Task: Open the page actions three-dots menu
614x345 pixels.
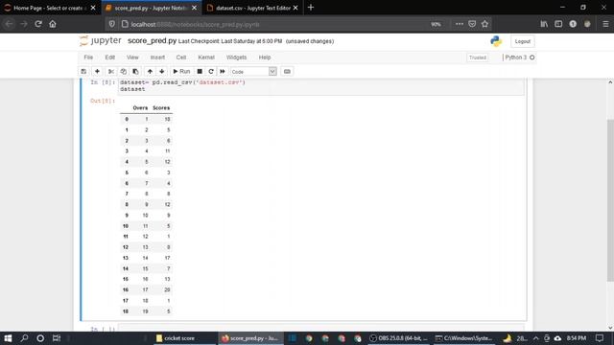Action: (x=459, y=24)
